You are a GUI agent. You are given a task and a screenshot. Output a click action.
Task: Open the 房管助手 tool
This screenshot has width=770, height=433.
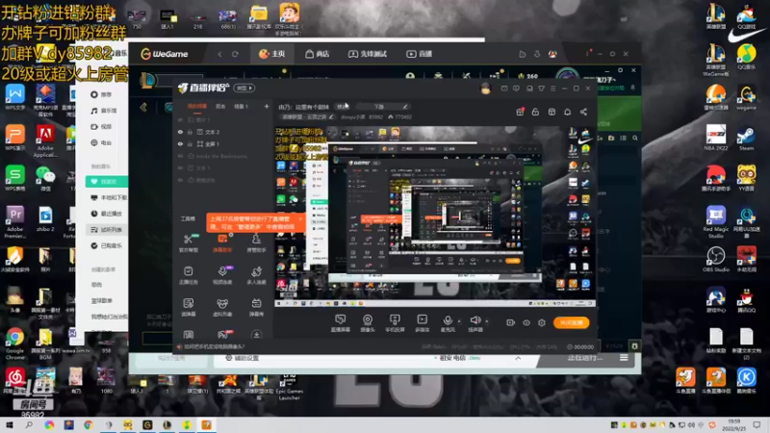point(256,243)
